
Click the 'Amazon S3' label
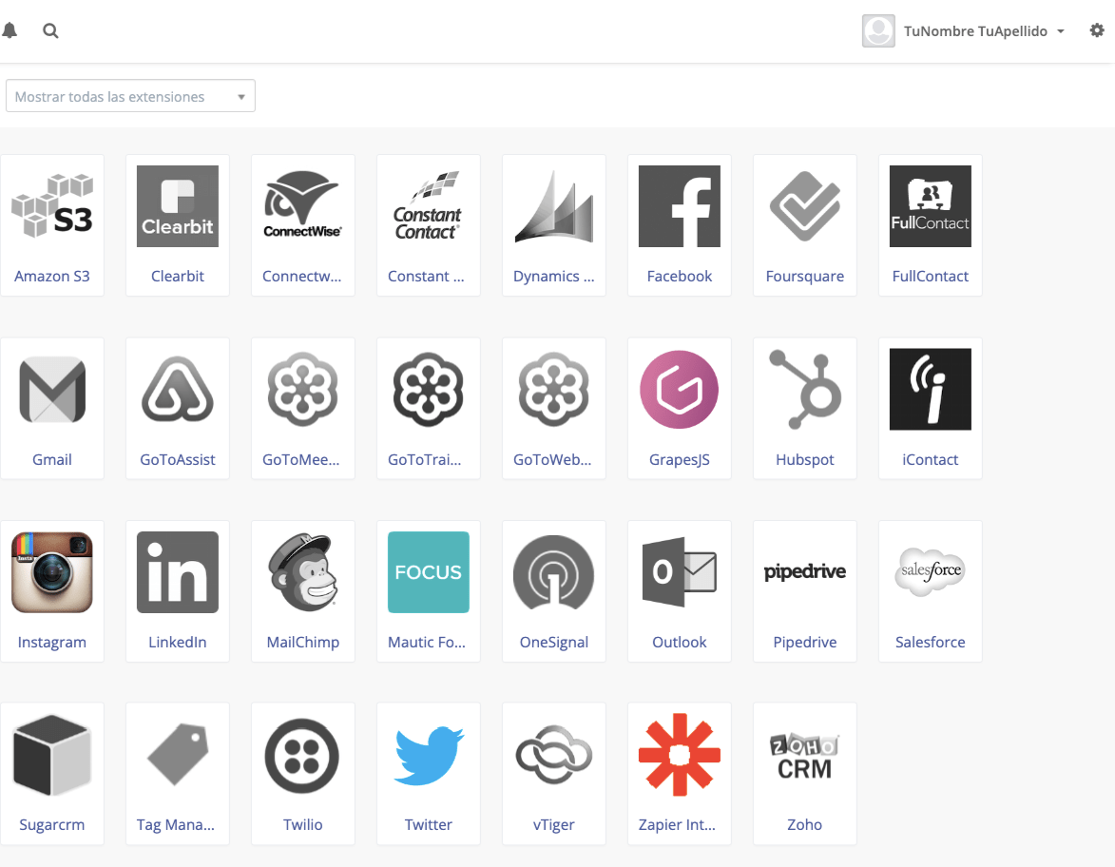coord(52,276)
